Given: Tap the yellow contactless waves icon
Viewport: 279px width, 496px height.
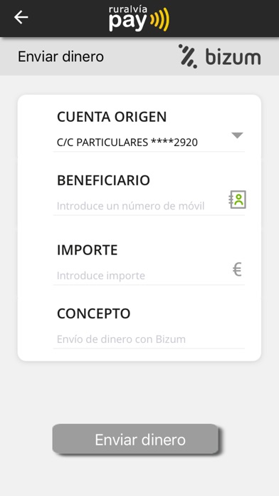Looking at the screenshot, I should click(x=160, y=20).
